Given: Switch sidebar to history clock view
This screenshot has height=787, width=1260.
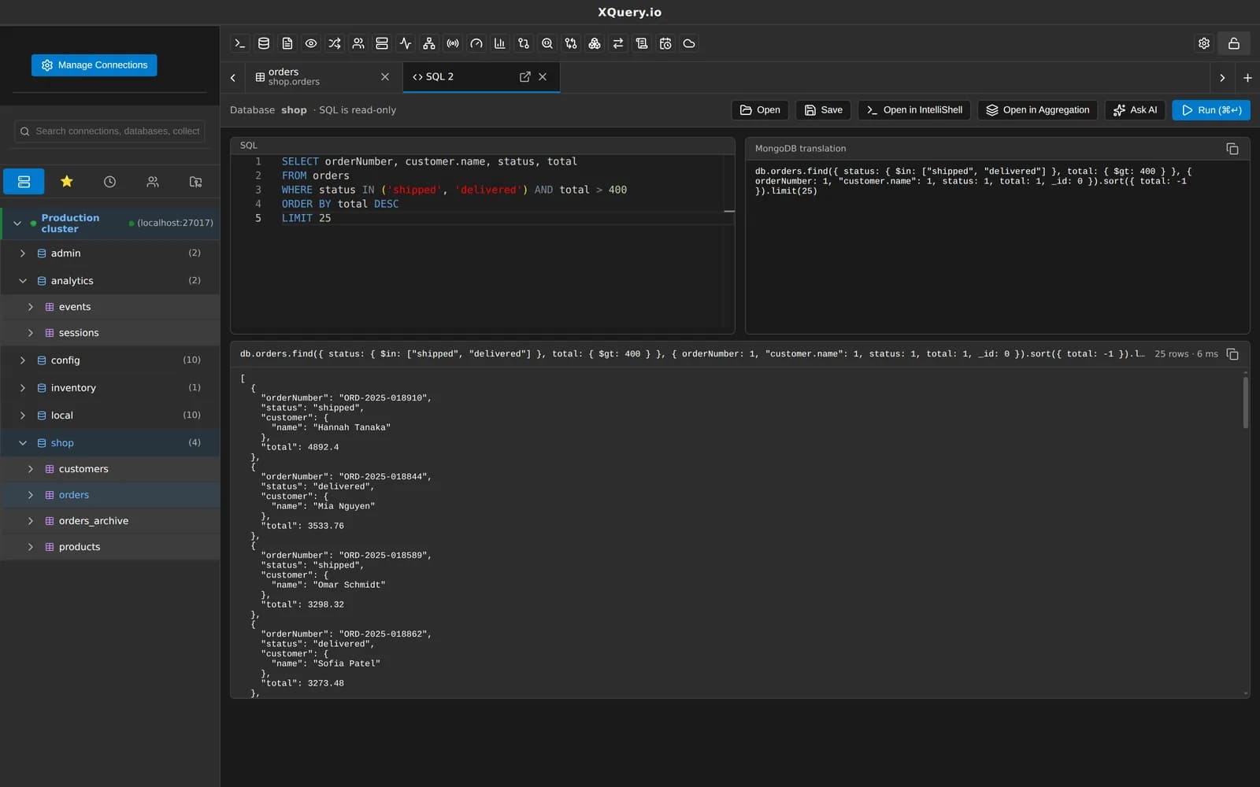Looking at the screenshot, I should (x=109, y=182).
